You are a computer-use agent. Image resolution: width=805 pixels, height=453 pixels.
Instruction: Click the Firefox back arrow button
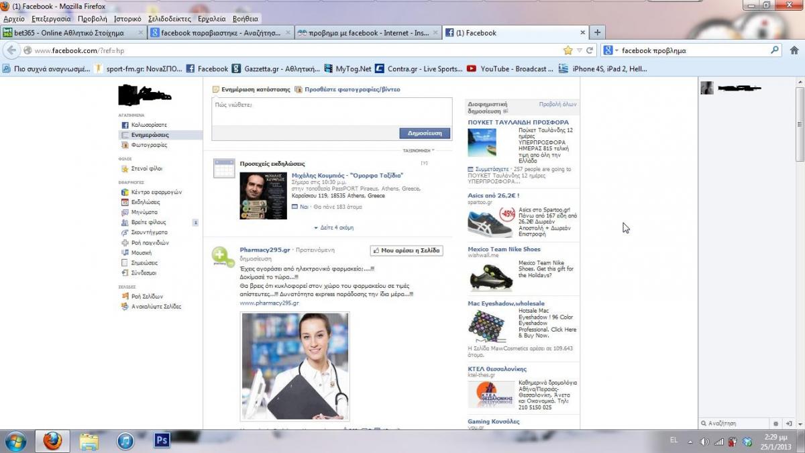click(x=11, y=50)
